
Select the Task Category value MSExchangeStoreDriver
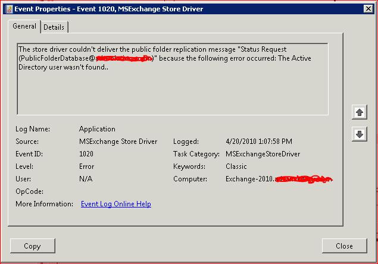(263, 154)
